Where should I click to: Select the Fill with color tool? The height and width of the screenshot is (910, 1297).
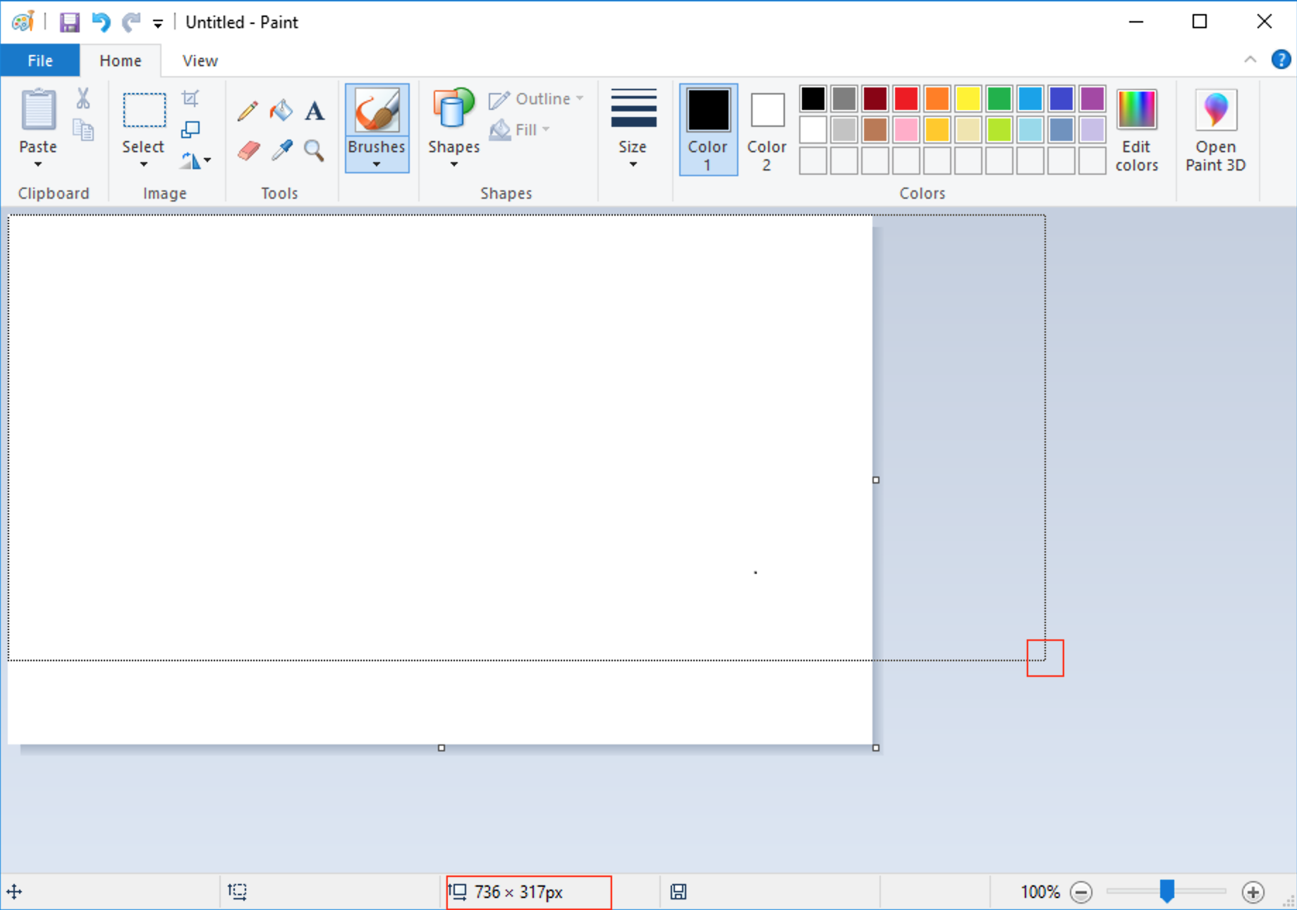coord(280,110)
